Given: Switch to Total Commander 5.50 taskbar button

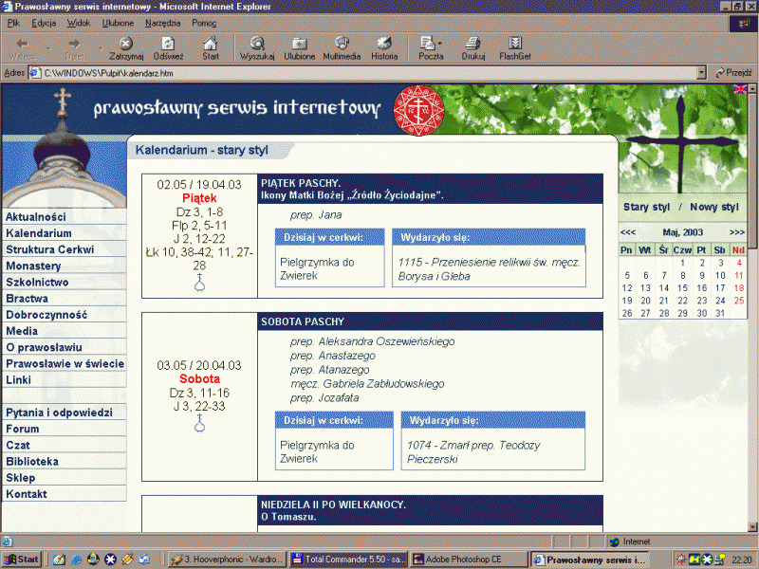Looking at the screenshot, I should pos(348,560).
